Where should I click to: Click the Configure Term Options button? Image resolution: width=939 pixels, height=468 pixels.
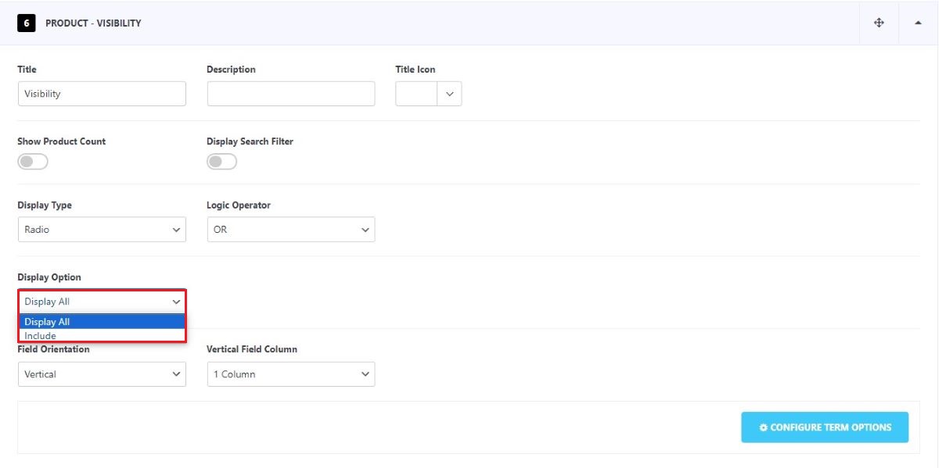tap(825, 427)
